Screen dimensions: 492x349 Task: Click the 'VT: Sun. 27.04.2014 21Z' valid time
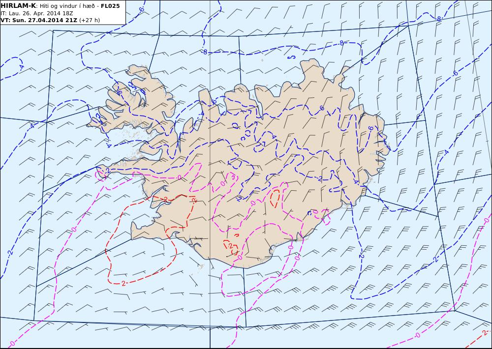pos(39,20)
